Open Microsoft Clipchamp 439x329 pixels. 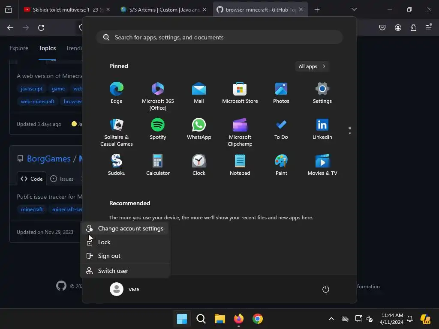(x=240, y=132)
